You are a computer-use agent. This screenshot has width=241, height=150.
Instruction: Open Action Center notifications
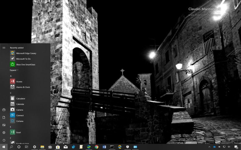(236, 147)
